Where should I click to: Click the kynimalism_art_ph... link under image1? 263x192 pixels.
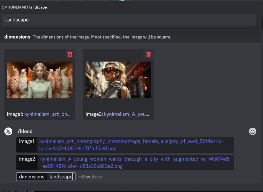(47, 114)
